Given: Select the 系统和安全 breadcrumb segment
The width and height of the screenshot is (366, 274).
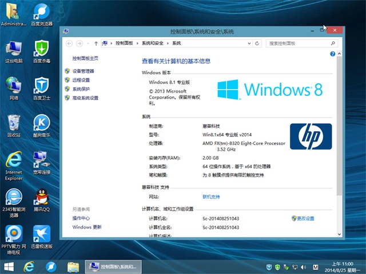Looking at the screenshot, I should (152, 43).
